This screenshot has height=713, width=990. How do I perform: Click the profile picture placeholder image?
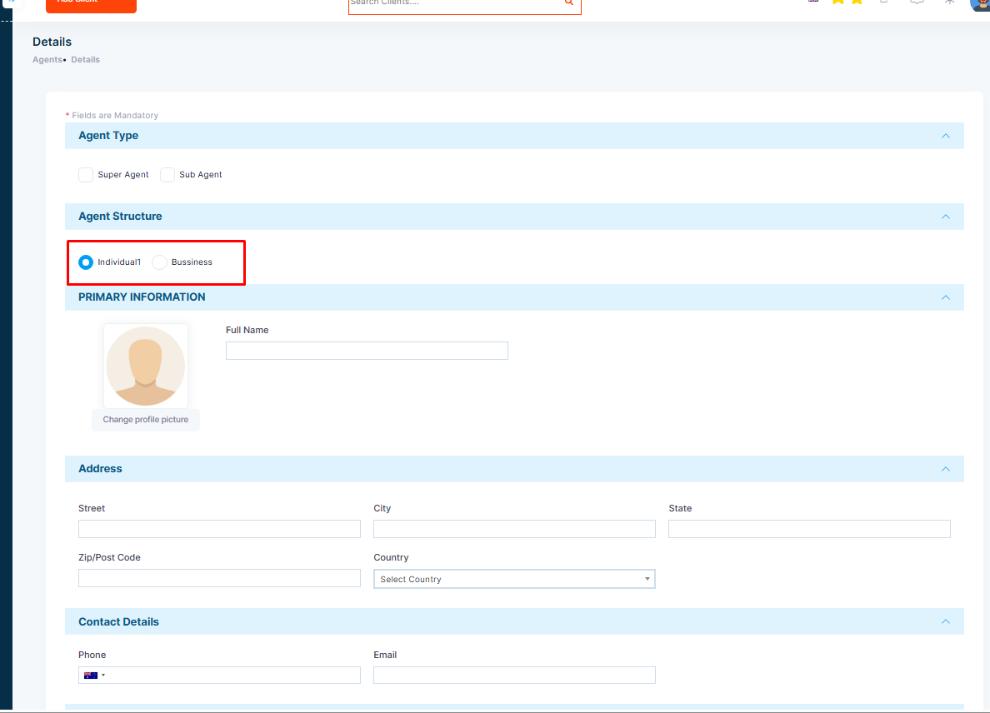[145, 366]
